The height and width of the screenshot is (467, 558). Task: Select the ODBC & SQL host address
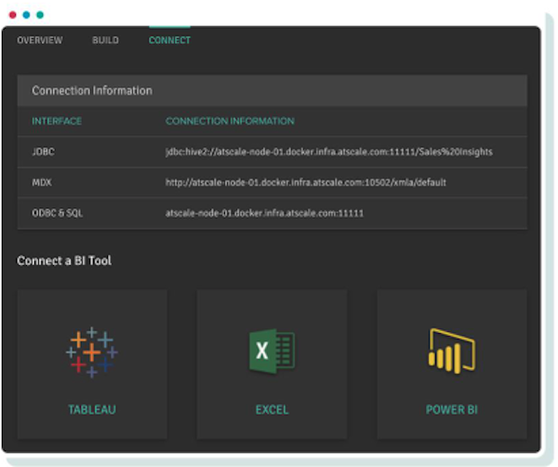point(264,213)
